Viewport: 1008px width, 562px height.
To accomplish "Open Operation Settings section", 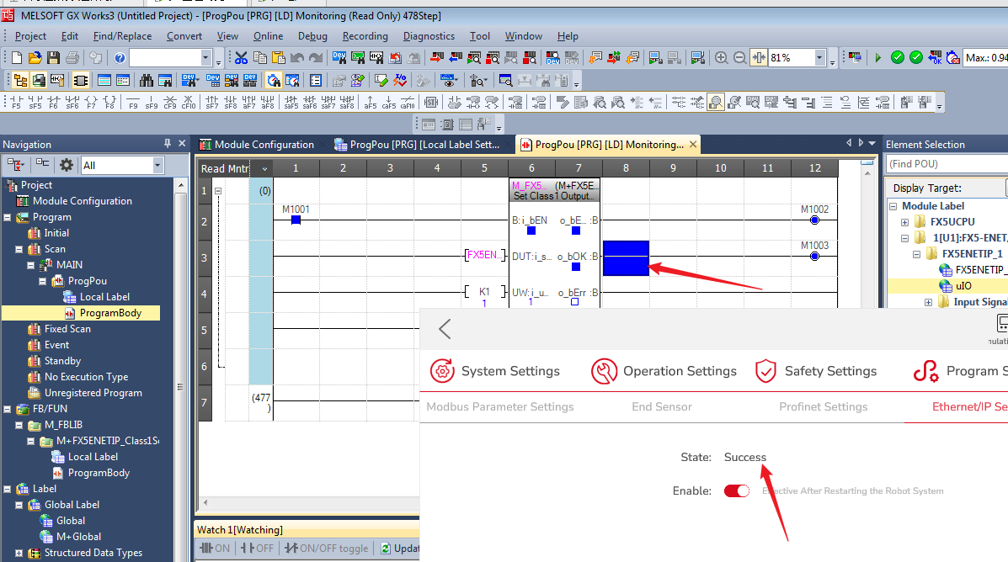I will pos(664,371).
